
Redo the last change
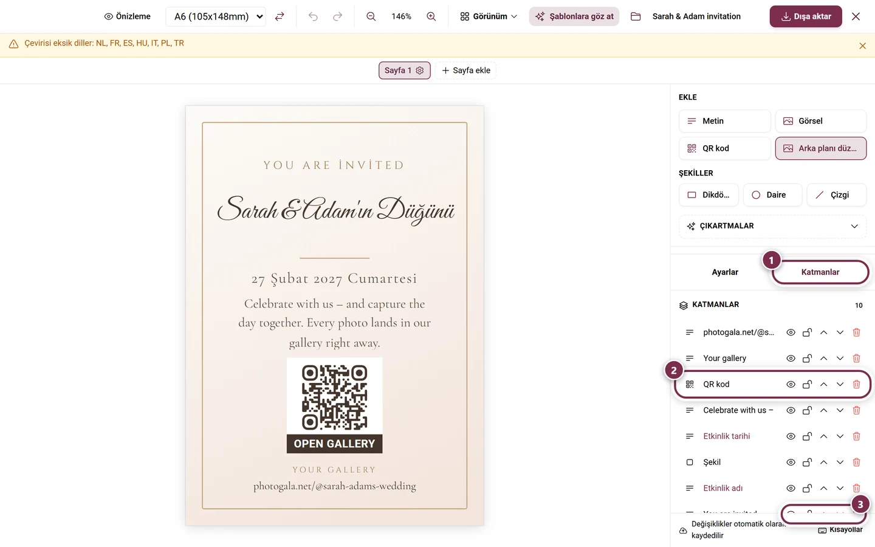[338, 16]
